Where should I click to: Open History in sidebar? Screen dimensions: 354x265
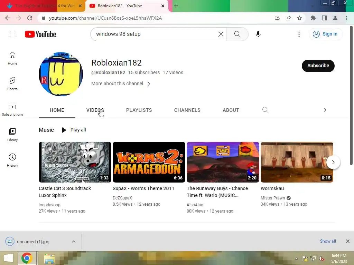pos(12,160)
